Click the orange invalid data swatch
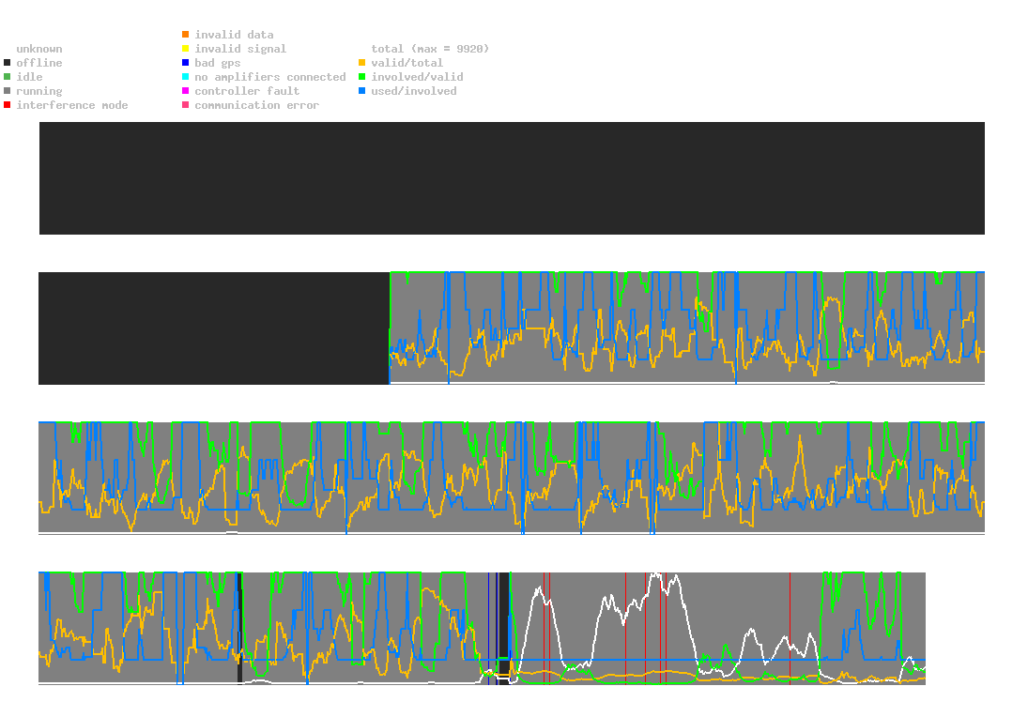This screenshot has width=1028, height=717. [186, 35]
